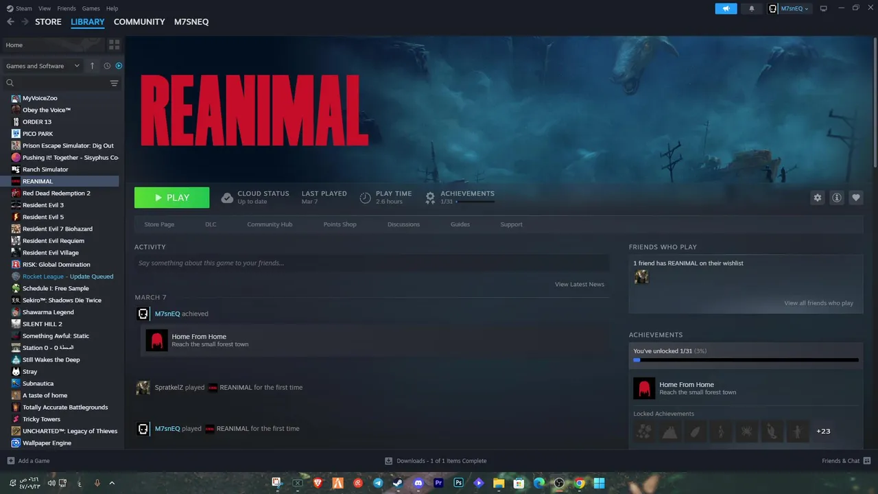Viewport: 878px width, 494px height.
Task: Click View Latest News
Action: click(580, 284)
